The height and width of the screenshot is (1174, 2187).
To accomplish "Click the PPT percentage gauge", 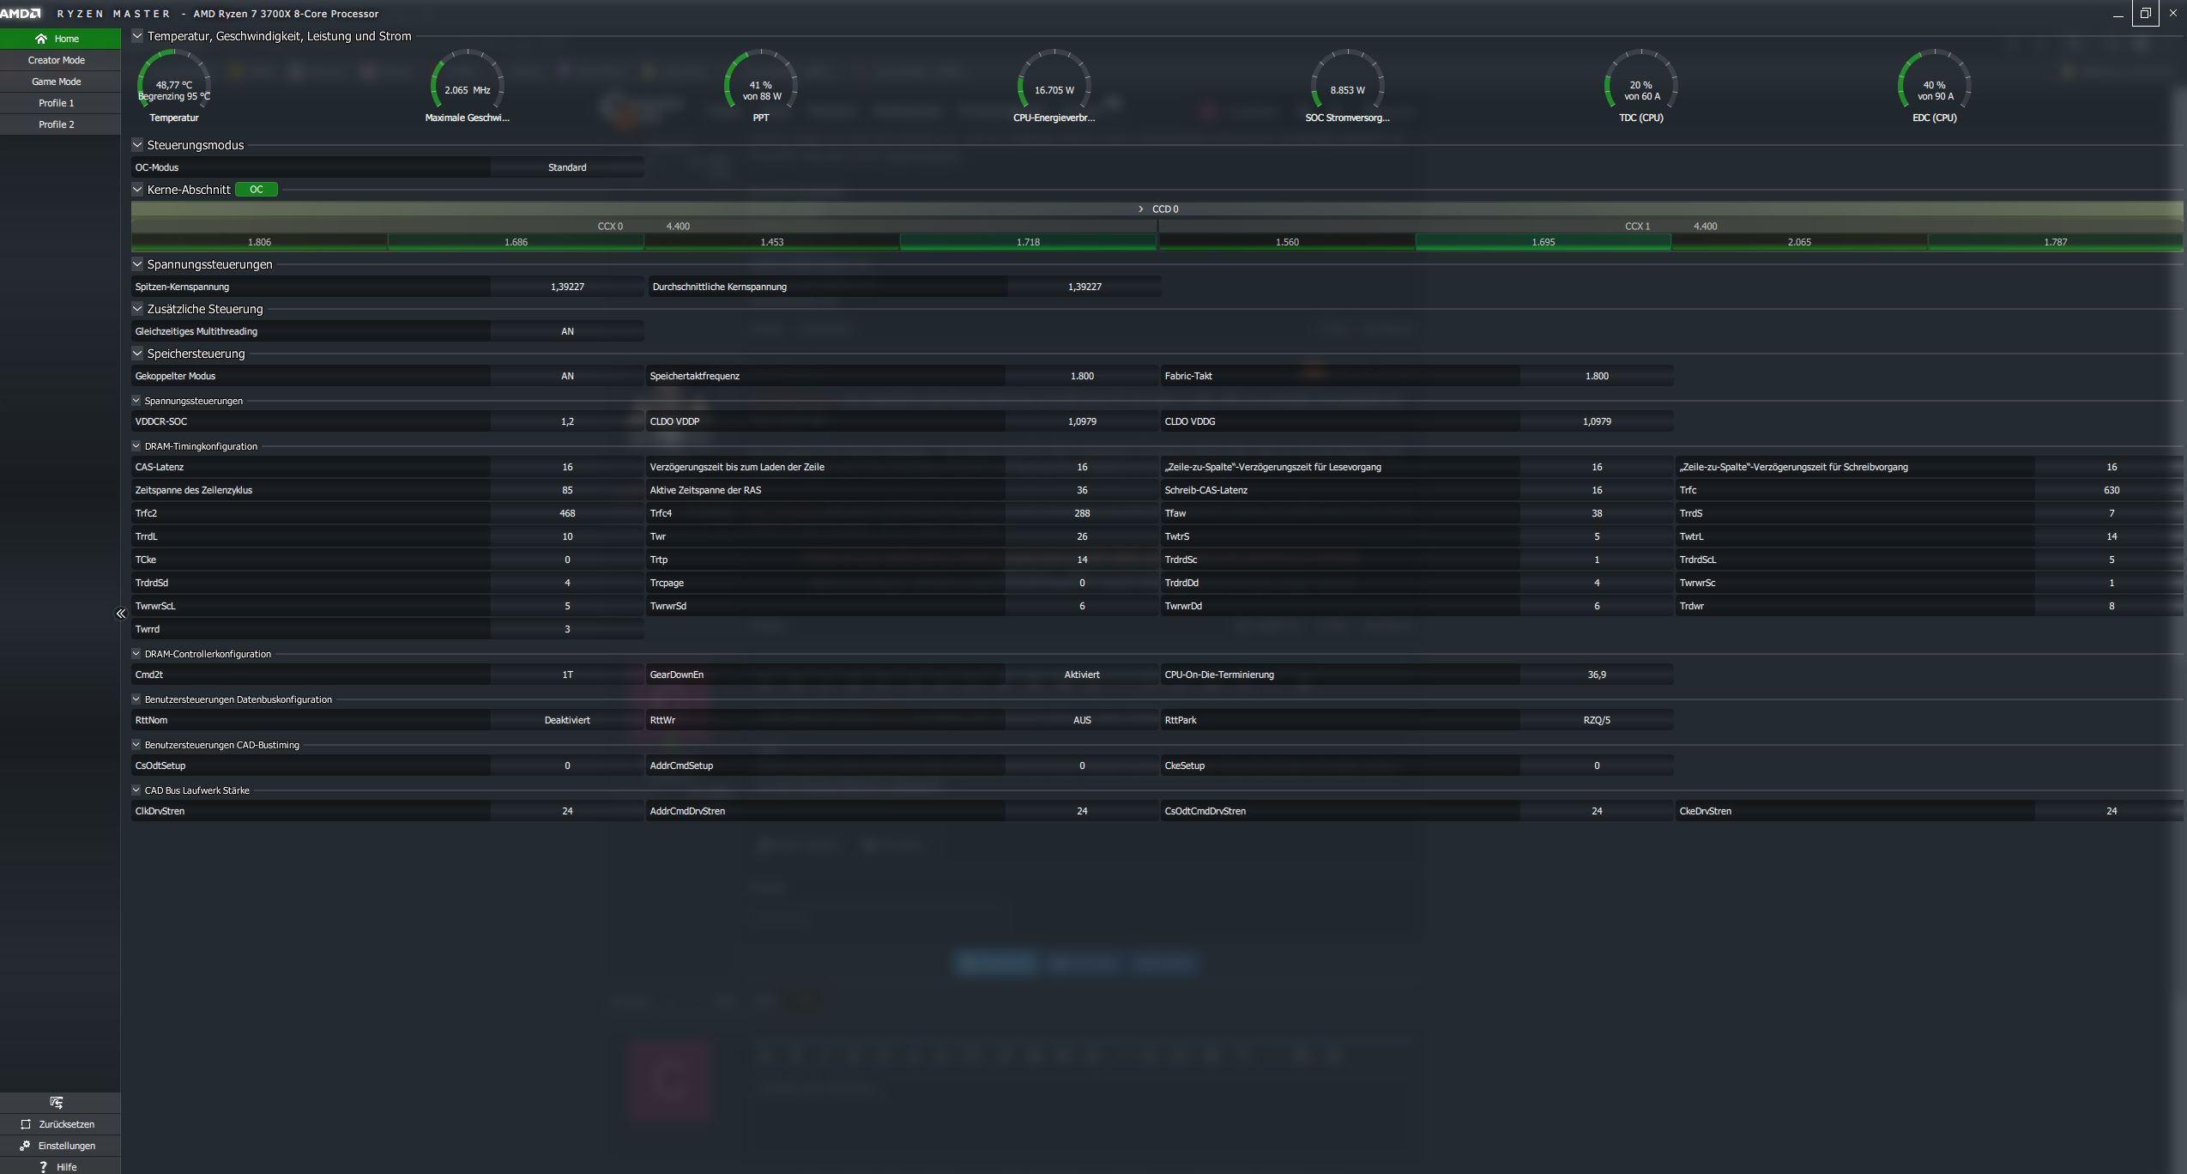I will (760, 85).
